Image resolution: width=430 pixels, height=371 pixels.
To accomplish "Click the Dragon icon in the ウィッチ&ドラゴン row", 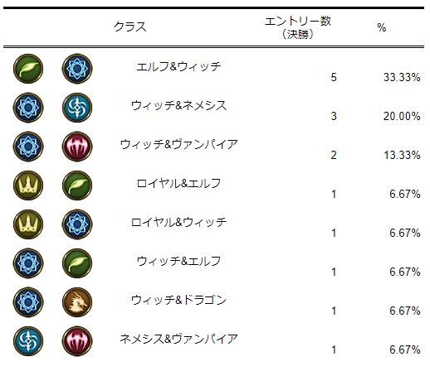I will [77, 302].
